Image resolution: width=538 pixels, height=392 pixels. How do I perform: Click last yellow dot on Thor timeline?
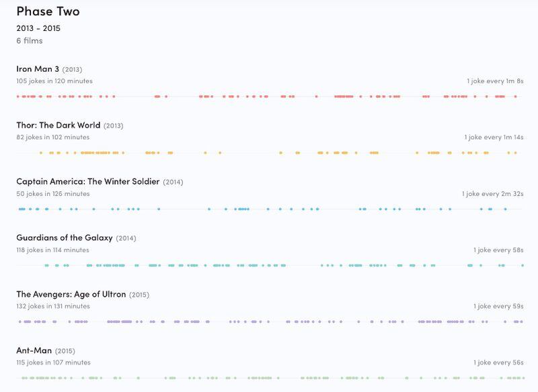(515, 152)
